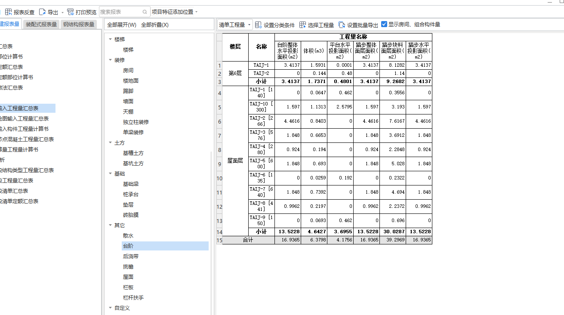This screenshot has width=564, height=315.
Task: Click the tree panel vertical scrollbar
Action: tap(211, 232)
